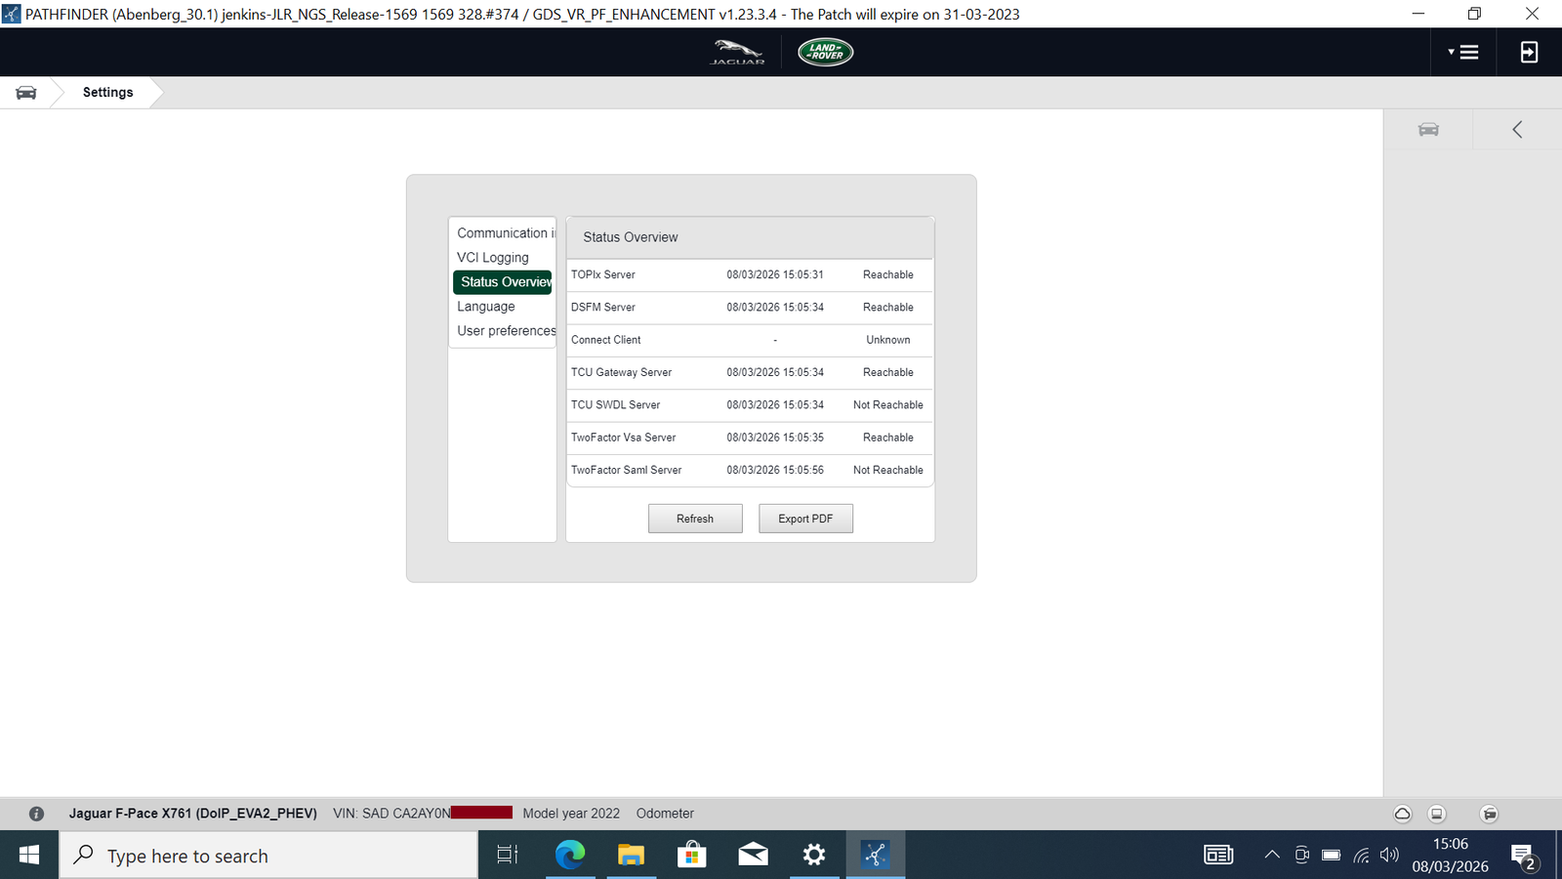This screenshot has width=1562, height=879.
Task: Click the cloud status icon
Action: pyautogui.click(x=1402, y=814)
